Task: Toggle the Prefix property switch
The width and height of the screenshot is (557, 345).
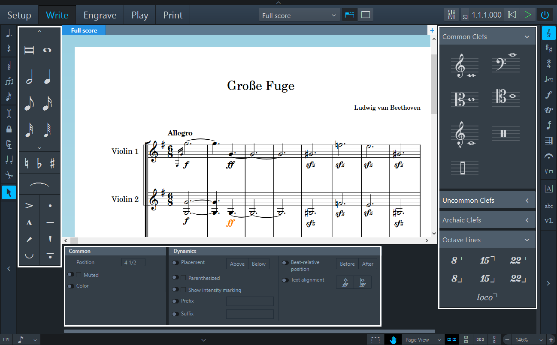Action: 176,301
